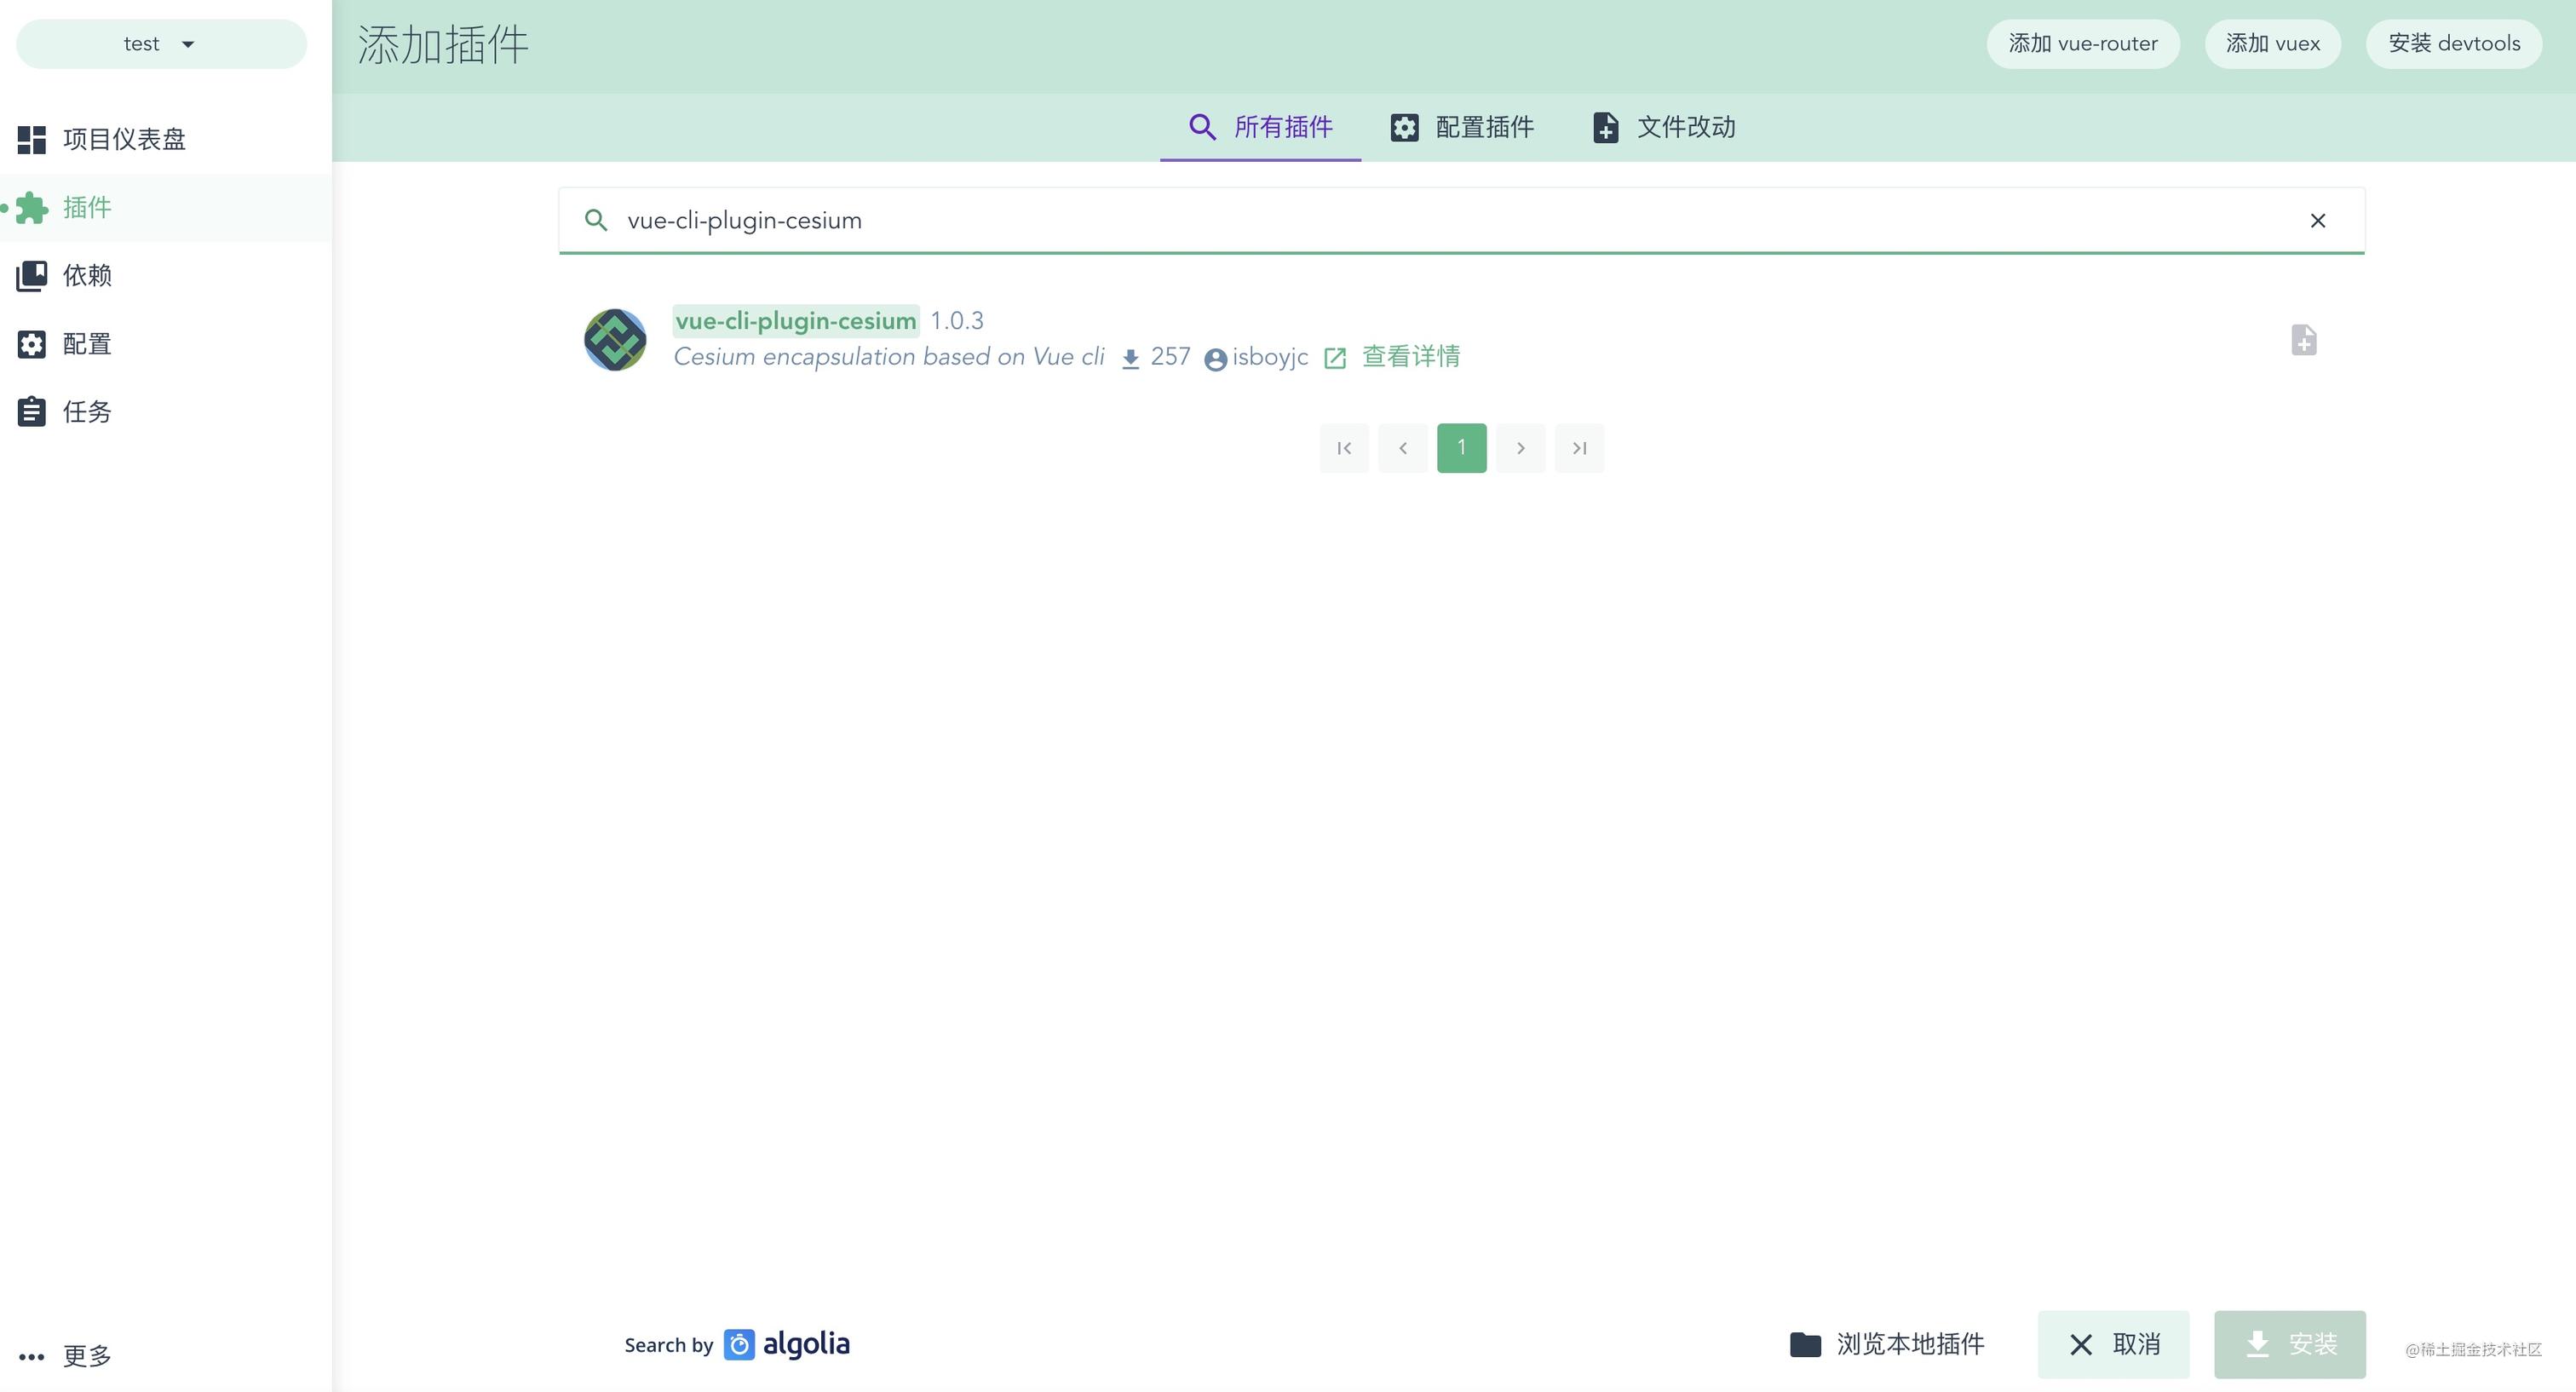
Task: Click the 取消 cancel button
Action: coord(2114,1345)
